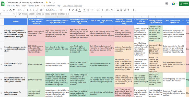Select 'Executive produce a movie' activity cell

(16, 49)
